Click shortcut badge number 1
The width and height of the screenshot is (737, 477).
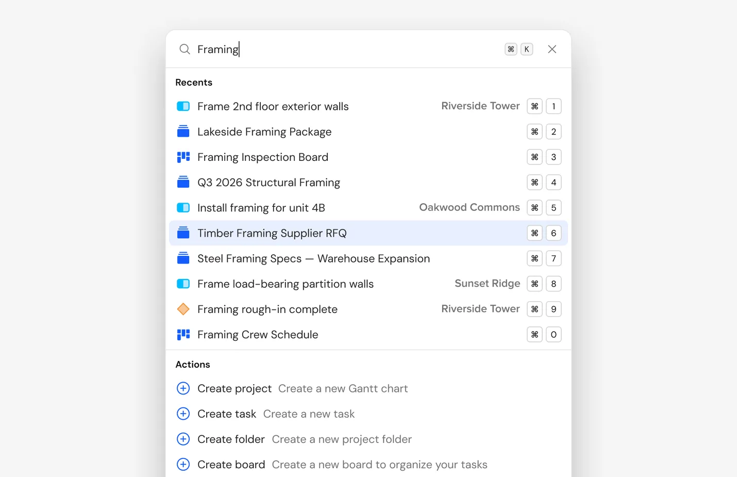coord(554,106)
